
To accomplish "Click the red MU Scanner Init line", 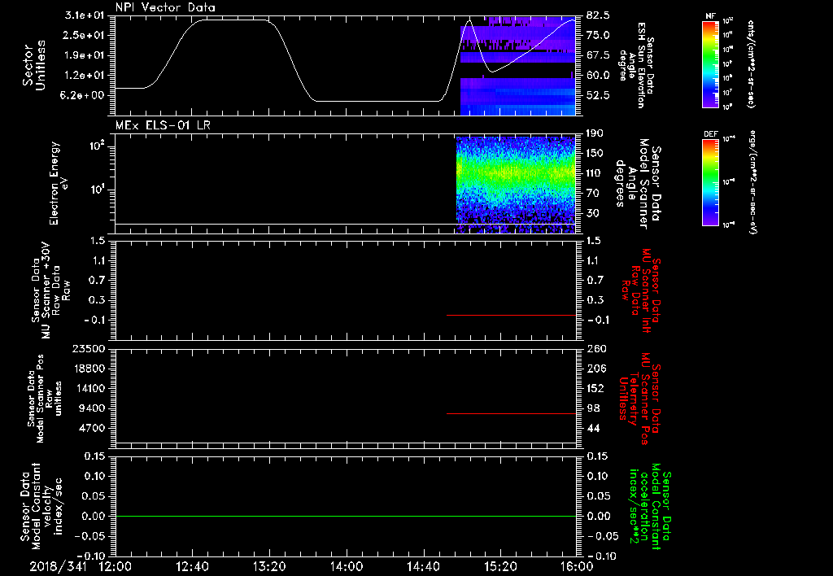I will (x=511, y=315).
